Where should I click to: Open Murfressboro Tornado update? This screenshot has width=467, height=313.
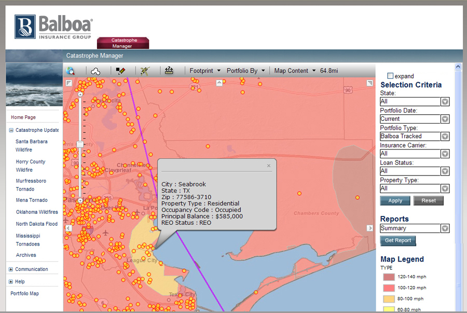(x=31, y=185)
